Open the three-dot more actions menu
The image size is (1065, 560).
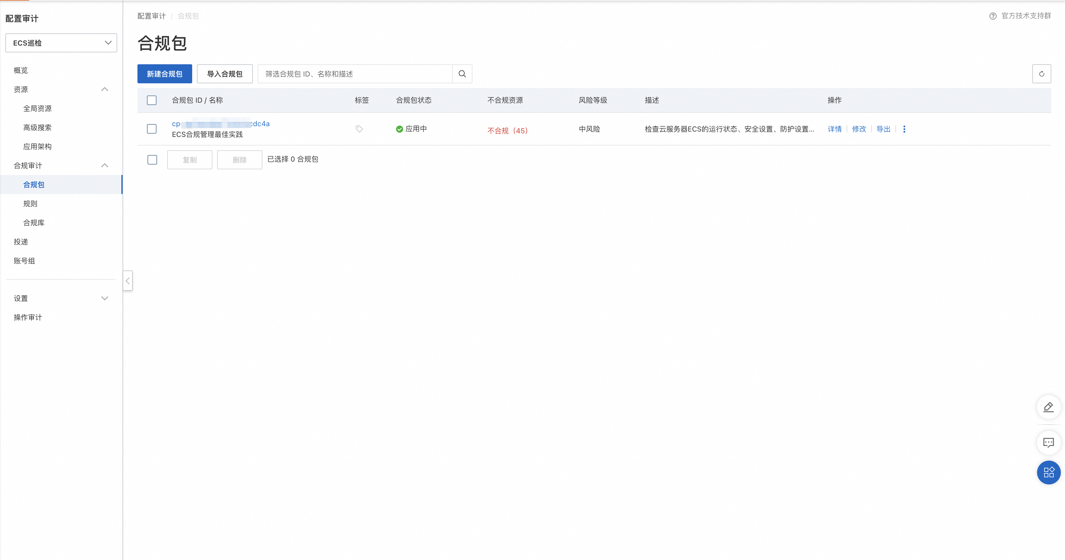[904, 129]
